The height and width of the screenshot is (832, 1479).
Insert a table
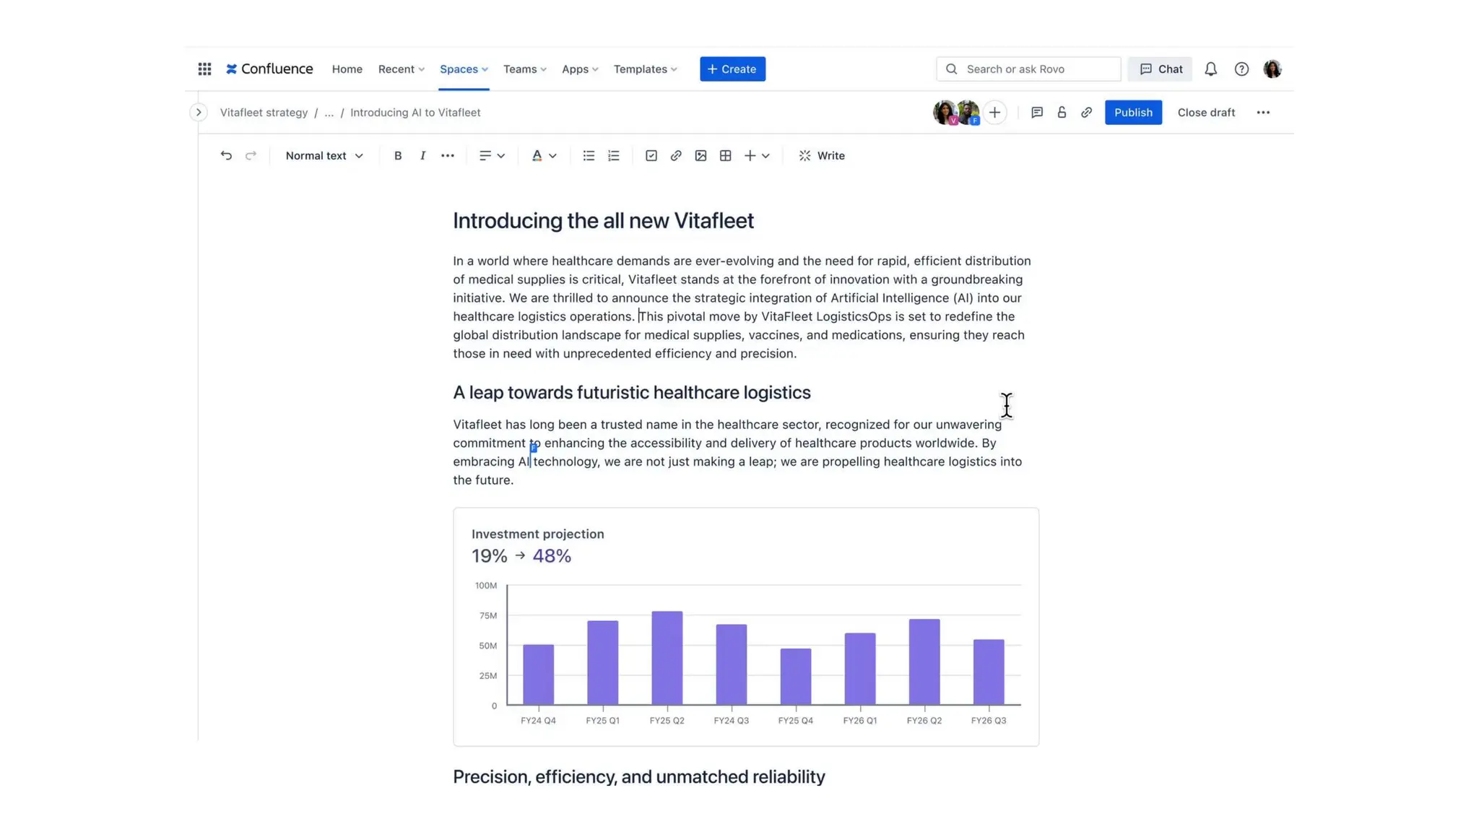[725, 155]
